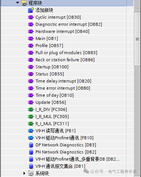
Task: Click the V9-H 读写通讯 FB1 blue icon
Action: click(31, 131)
